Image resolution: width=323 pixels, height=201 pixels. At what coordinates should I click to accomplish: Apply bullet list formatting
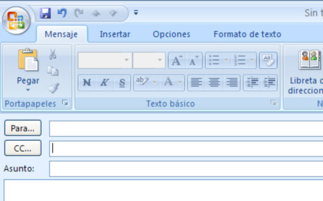coord(214,60)
